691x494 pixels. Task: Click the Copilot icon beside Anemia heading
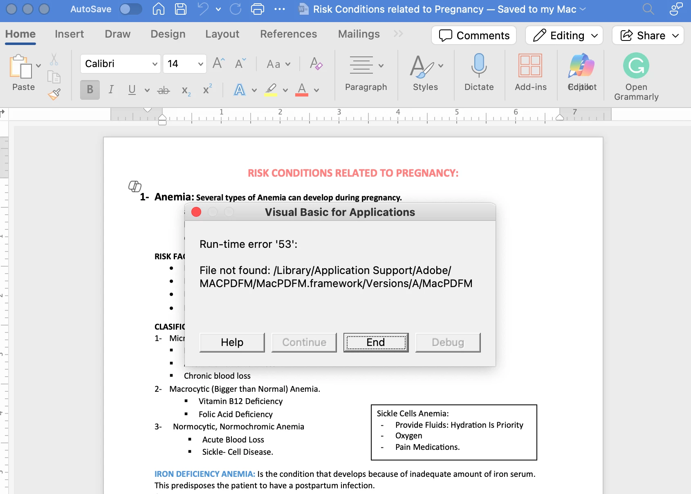click(135, 186)
